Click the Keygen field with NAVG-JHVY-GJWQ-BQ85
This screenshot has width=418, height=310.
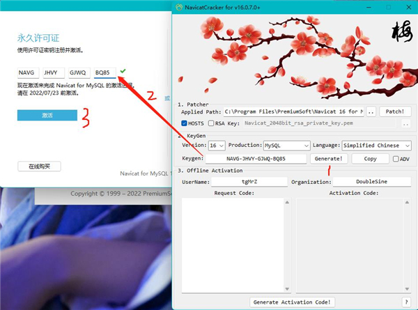256,159
